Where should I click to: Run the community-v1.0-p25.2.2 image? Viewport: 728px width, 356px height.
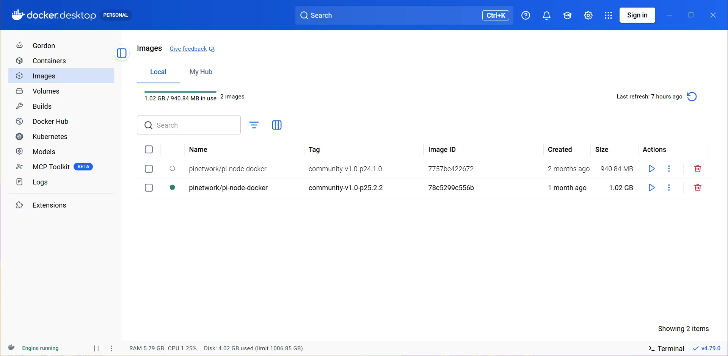click(x=651, y=187)
